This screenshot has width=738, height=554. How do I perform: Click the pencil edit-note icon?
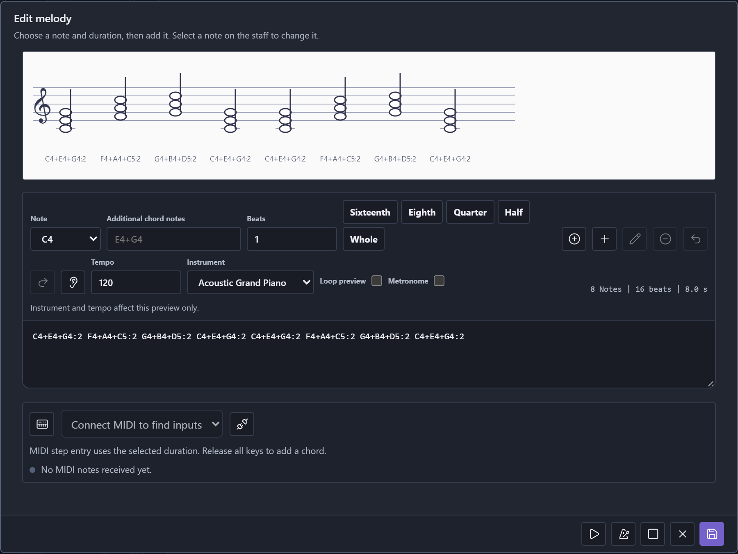coord(635,239)
